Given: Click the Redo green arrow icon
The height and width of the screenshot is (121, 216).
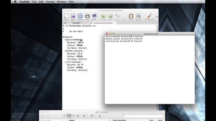Looking at the screenshot, I should (x=110, y=16).
